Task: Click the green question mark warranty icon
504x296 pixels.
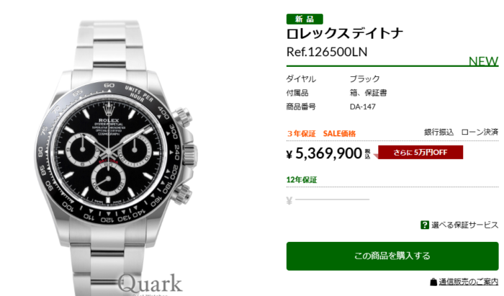Action: [425, 225]
